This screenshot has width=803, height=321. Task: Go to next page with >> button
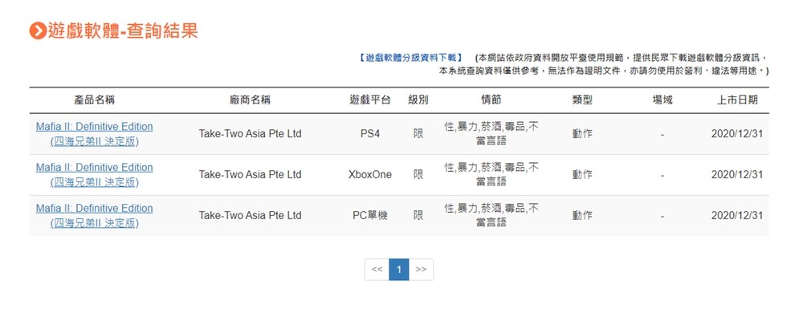421,270
